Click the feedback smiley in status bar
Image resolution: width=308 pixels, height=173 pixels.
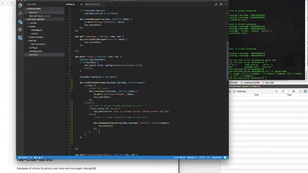(225, 158)
